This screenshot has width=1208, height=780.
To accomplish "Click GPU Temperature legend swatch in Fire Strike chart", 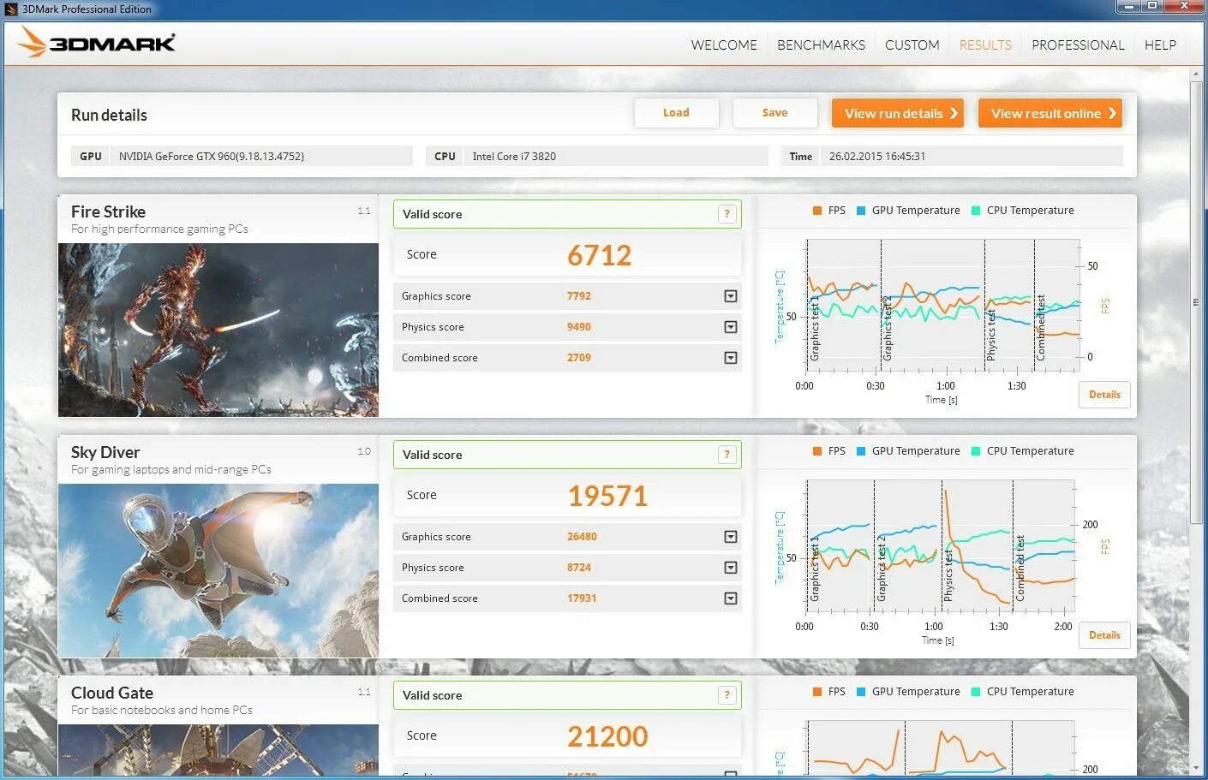I will (861, 211).
